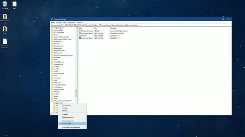The image size is (245, 137).
Task: Select the MiniDumpAuxiliaryDlls key
Action: point(61,37)
